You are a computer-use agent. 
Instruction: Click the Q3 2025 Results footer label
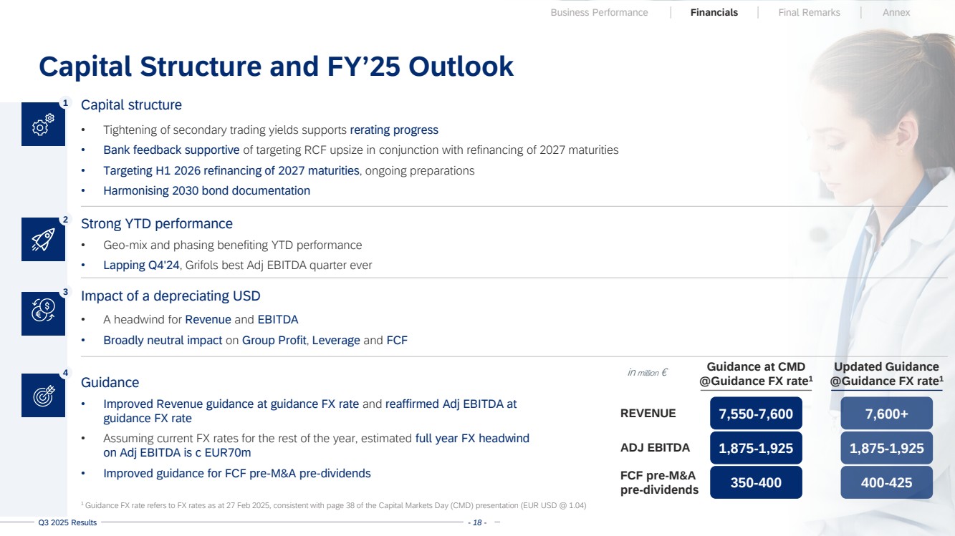click(x=67, y=523)
